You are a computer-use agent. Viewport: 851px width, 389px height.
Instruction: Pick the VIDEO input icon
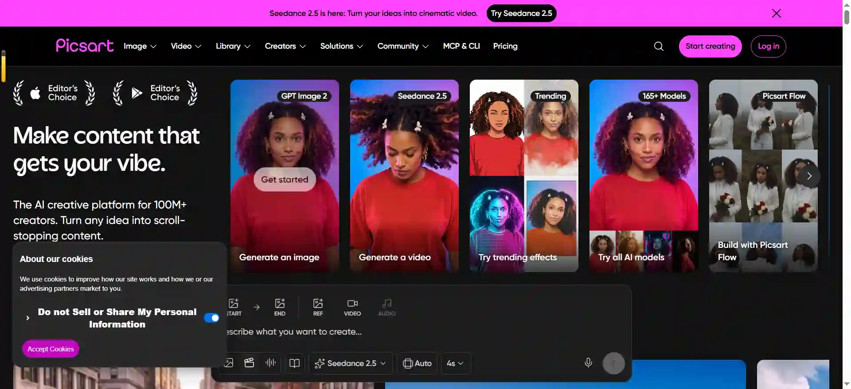point(352,307)
